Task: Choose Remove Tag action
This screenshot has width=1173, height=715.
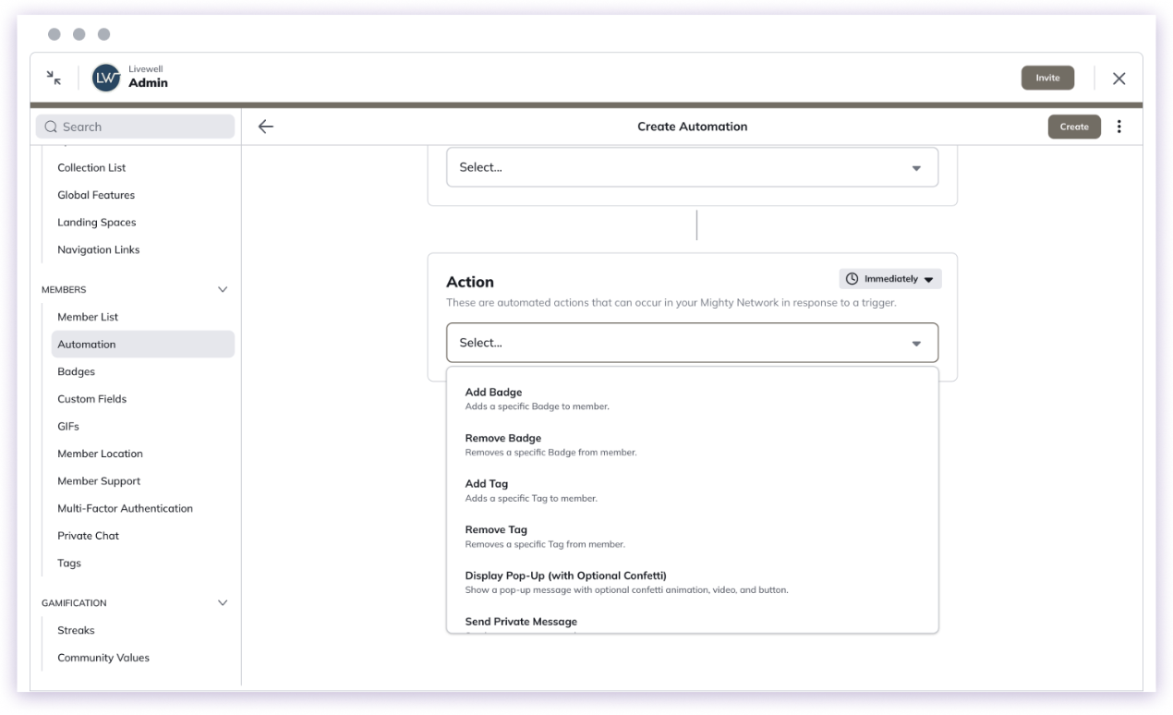Action: click(692, 537)
